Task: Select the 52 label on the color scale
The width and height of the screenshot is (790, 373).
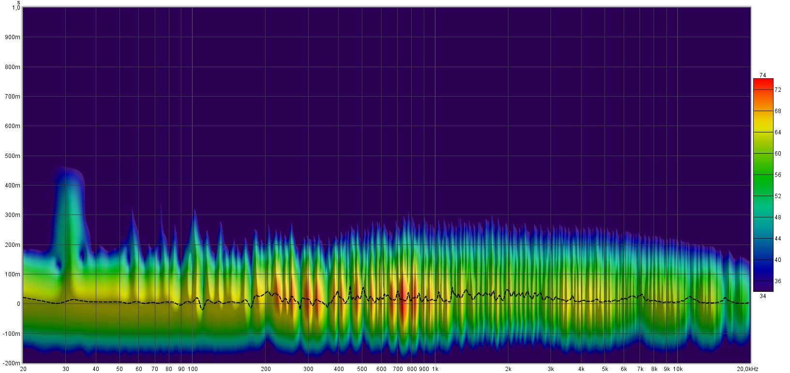Action: tap(777, 196)
